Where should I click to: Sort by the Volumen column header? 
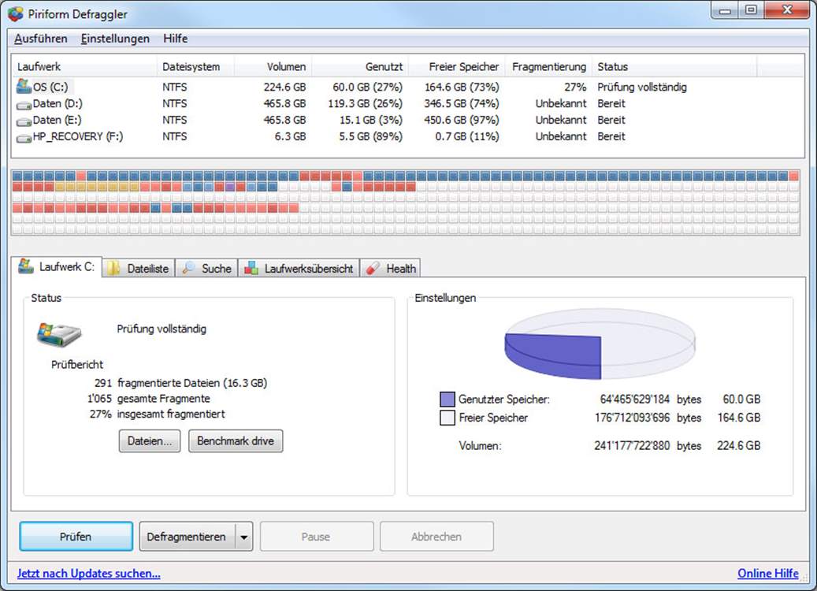click(x=273, y=67)
